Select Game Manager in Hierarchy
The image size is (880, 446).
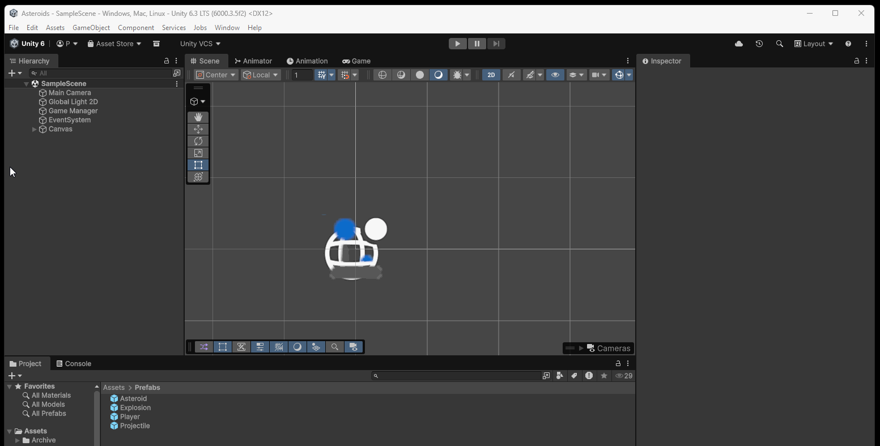73,111
